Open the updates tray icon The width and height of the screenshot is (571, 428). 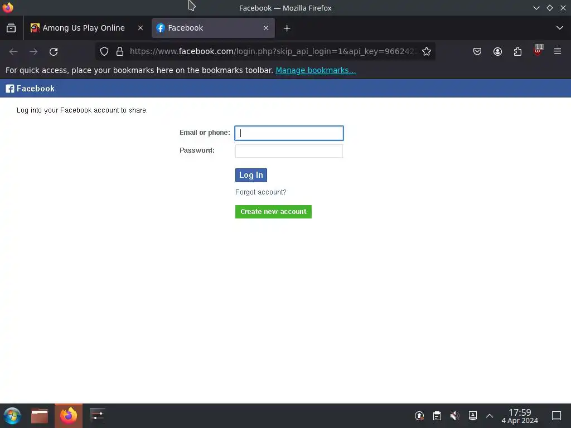[x=419, y=416]
